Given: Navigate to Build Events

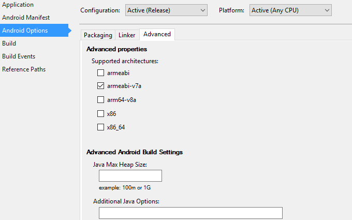Looking at the screenshot, I should click(19, 56).
